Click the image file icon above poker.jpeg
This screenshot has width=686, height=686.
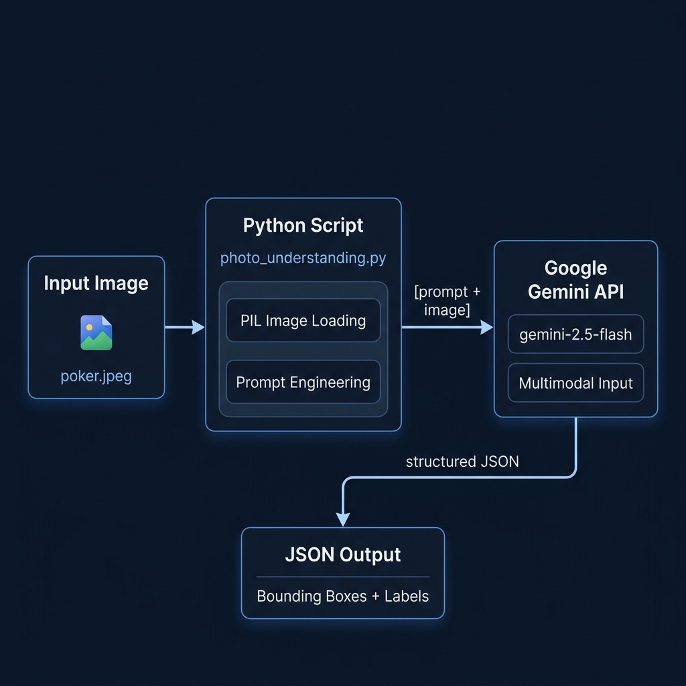tap(96, 332)
